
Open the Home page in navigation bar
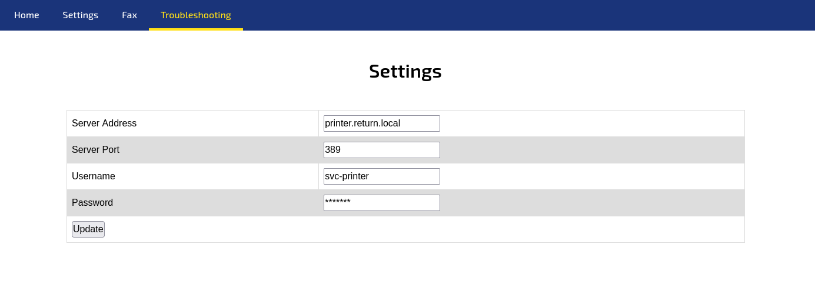(x=26, y=15)
